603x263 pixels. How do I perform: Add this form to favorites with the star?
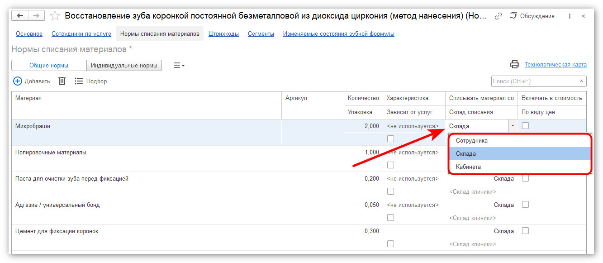[x=55, y=16]
